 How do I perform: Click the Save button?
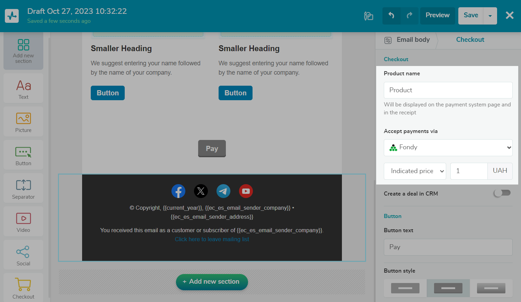click(x=471, y=16)
